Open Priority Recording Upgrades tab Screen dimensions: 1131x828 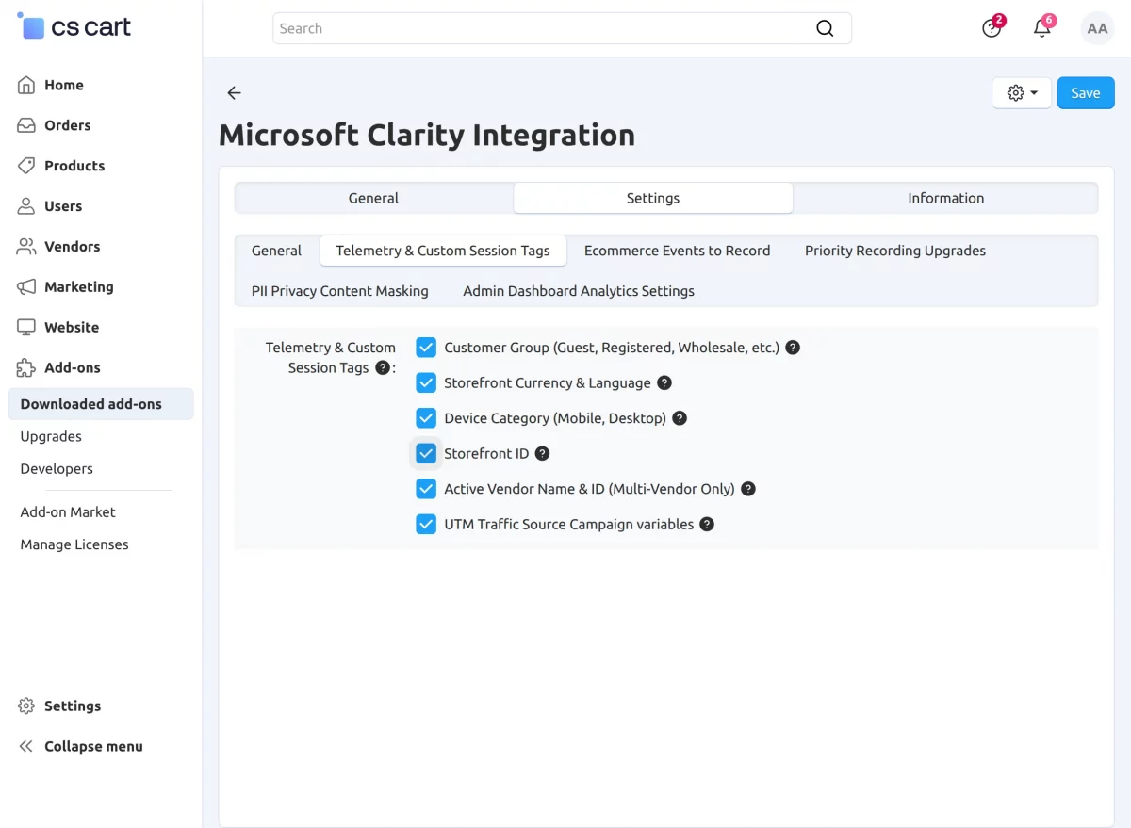(x=895, y=251)
